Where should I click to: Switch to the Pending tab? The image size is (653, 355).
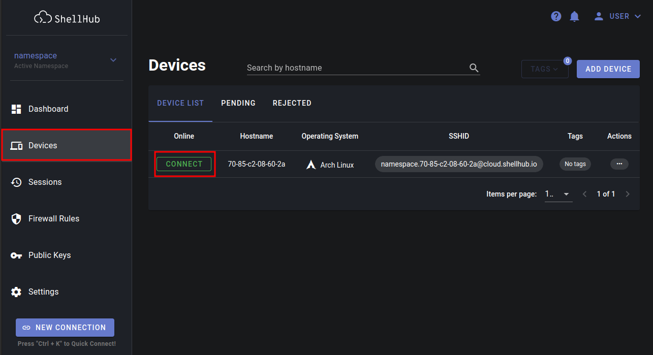pyautogui.click(x=238, y=103)
